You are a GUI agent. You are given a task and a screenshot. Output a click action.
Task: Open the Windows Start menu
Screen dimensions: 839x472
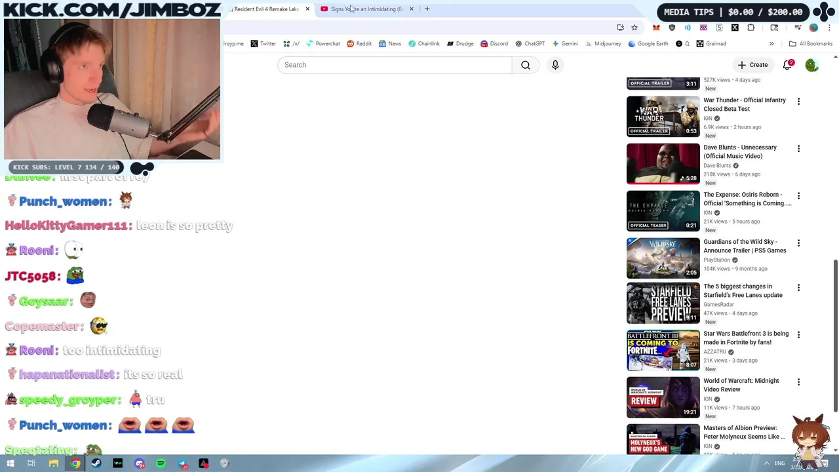click(10, 463)
